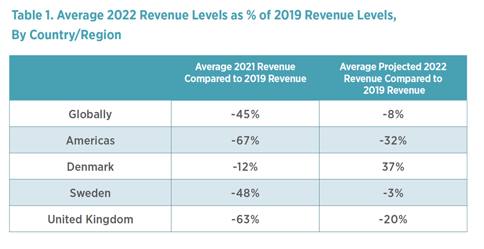Select the 'Denmark' row label
This screenshot has width=484, height=249.
point(91,167)
